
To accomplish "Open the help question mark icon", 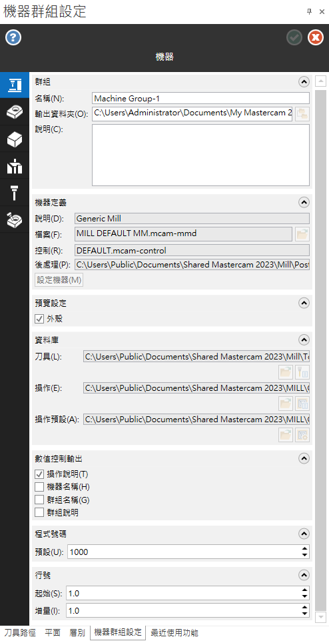I will coord(13,38).
